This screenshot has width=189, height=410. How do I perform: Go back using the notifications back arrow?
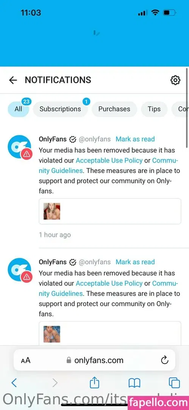[x=13, y=80]
